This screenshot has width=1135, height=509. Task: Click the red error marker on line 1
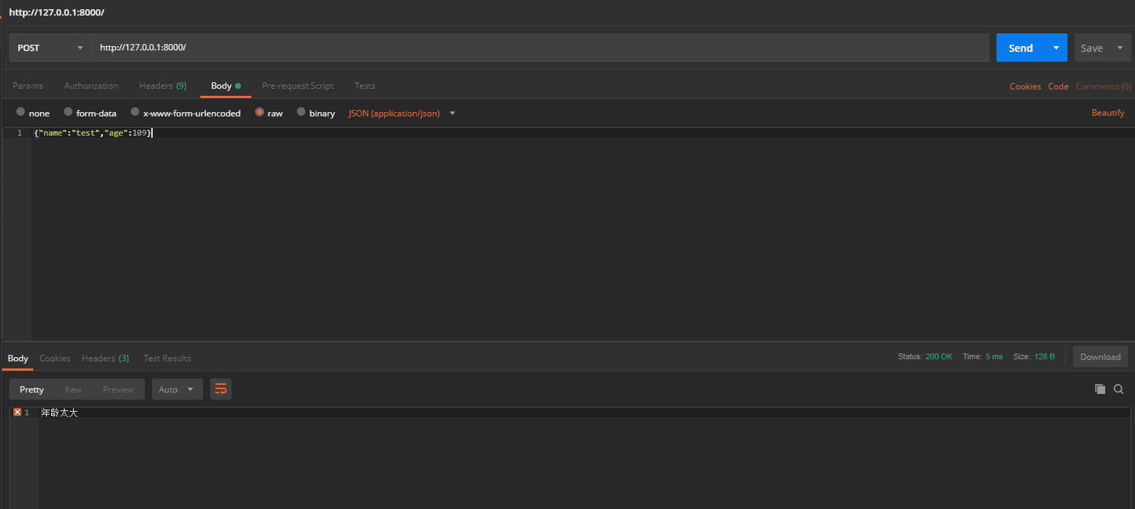tap(18, 412)
